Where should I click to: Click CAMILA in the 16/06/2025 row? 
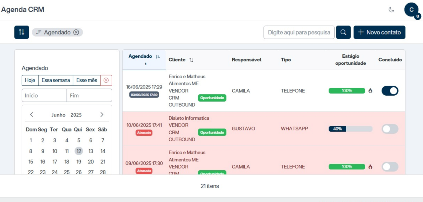(x=241, y=91)
